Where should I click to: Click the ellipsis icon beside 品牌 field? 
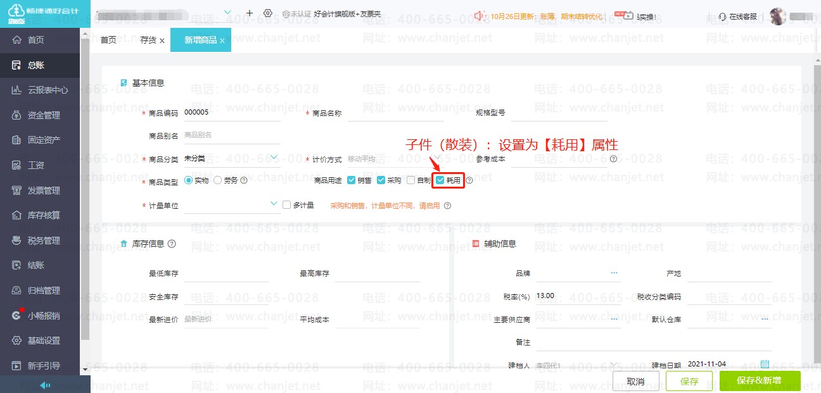point(614,273)
